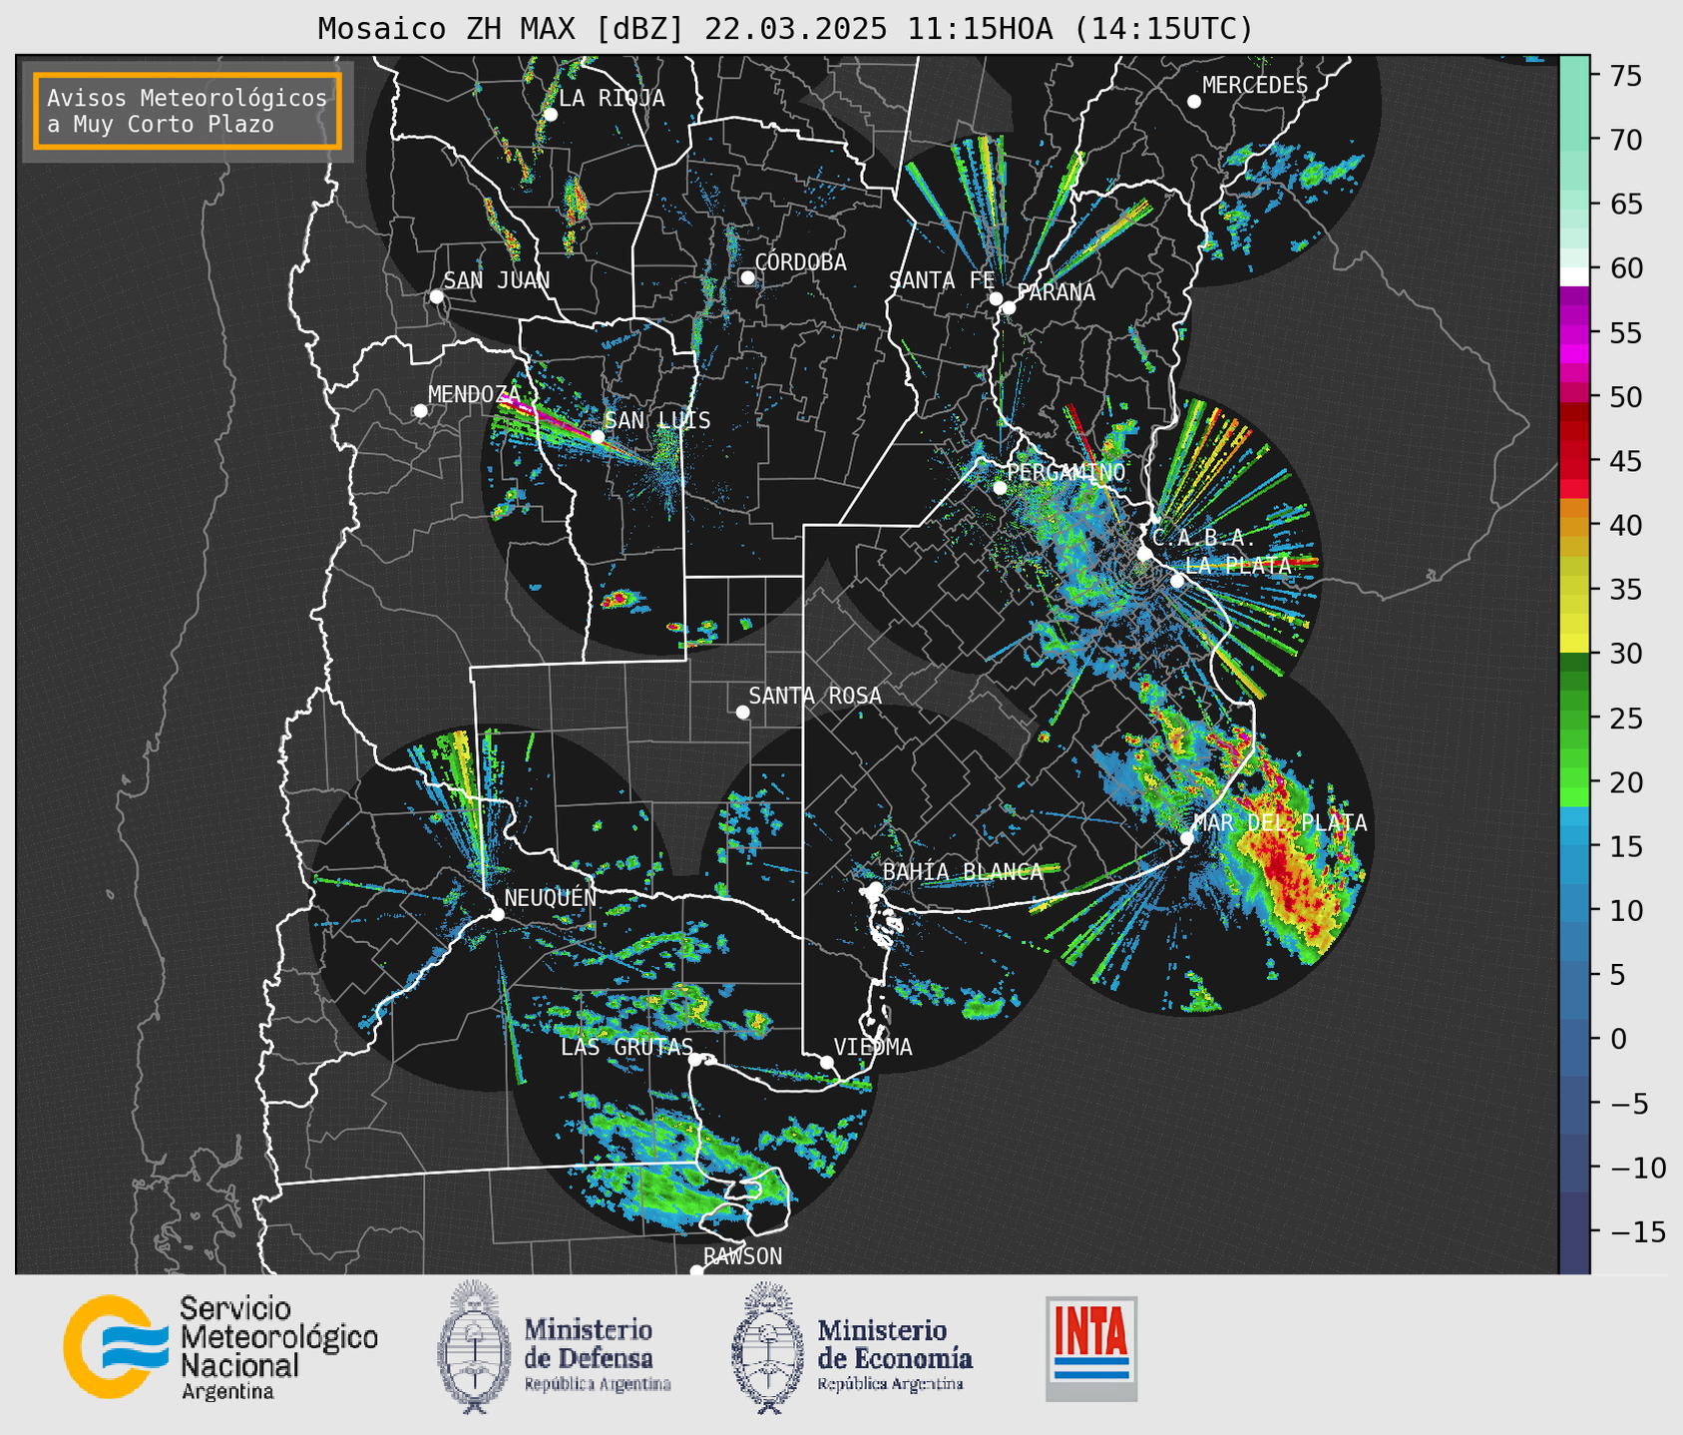
Task: Select the PARANÁ city marker dot
Action: tap(1009, 307)
